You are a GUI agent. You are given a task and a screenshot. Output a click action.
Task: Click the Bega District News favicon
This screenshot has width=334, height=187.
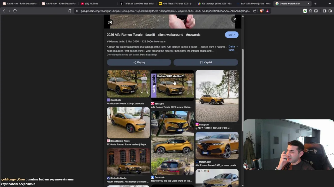click(108, 141)
